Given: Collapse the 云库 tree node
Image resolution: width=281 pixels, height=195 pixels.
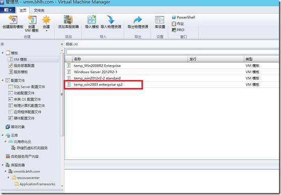Looking at the screenshot, I should [x=3, y=135].
